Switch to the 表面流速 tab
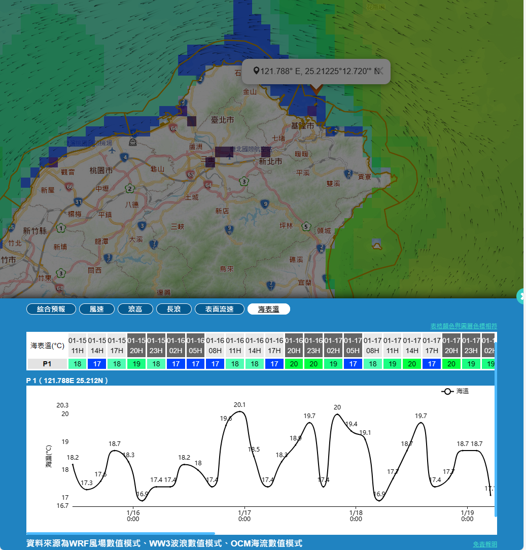 click(219, 309)
